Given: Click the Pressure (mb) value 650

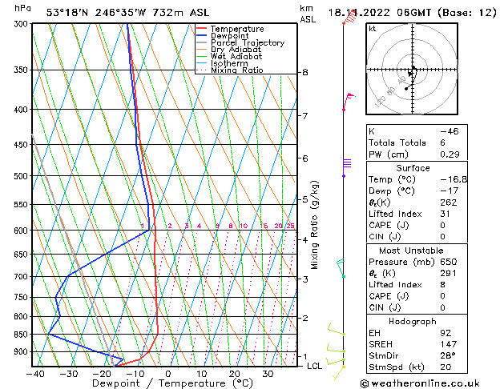Looking at the screenshot, I should 449,262.
